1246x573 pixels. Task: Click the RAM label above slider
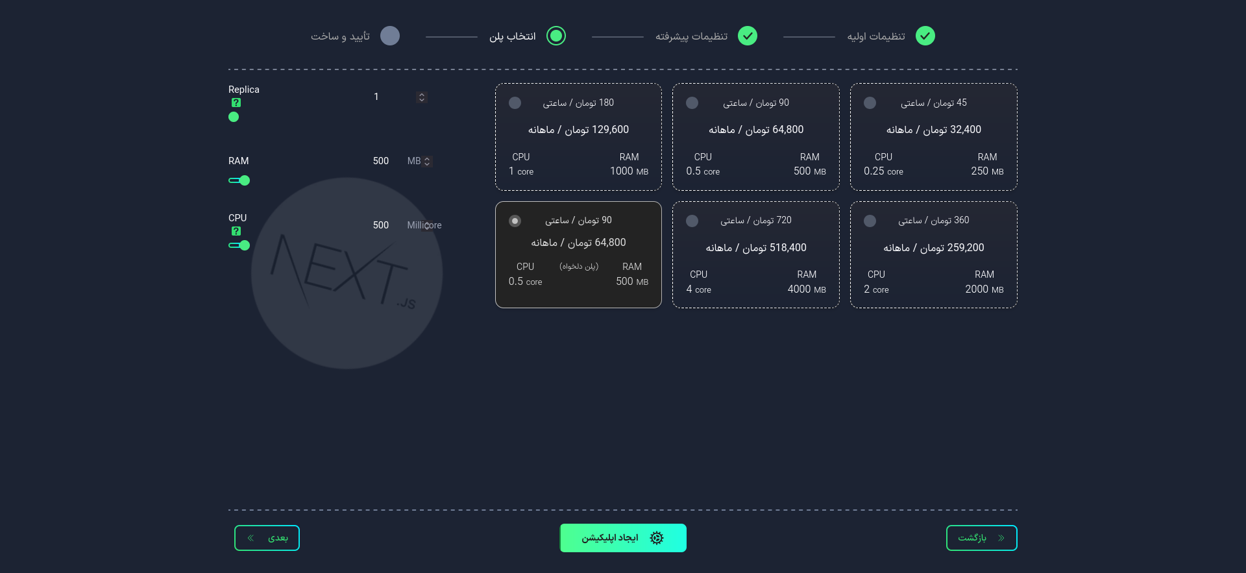tap(239, 161)
